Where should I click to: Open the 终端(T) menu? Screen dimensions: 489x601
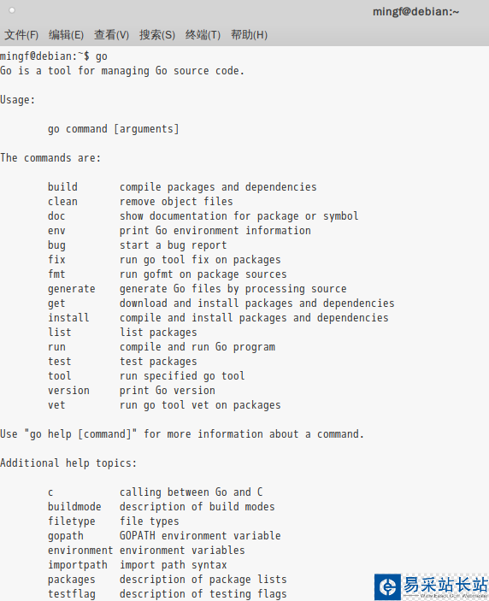click(203, 35)
